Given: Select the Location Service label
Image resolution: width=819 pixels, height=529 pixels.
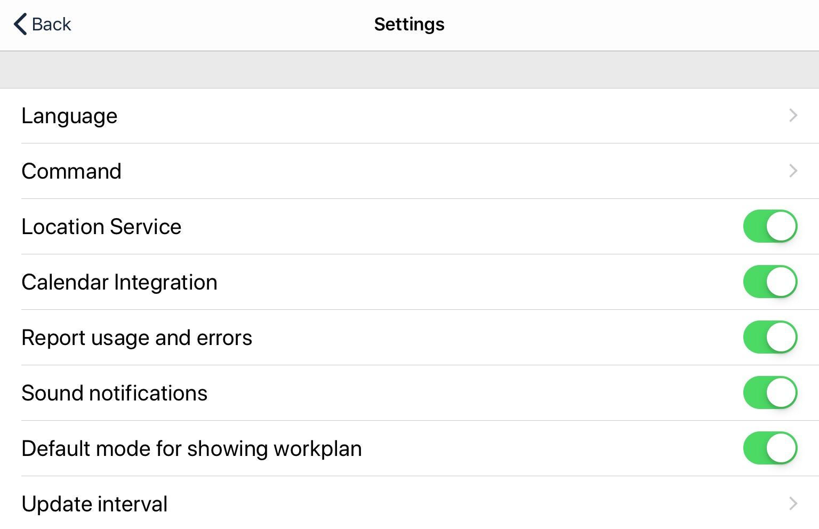Looking at the screenshot, I should (101, 227).
